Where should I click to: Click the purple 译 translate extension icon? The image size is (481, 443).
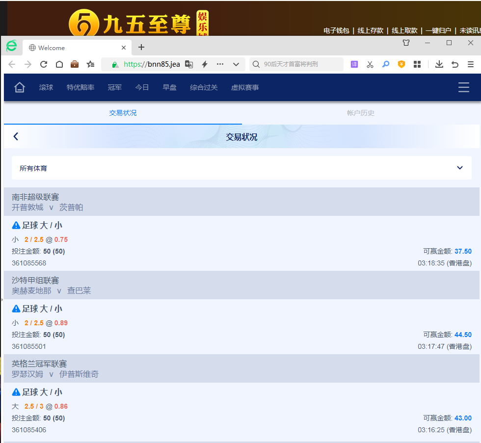point(354,64)
